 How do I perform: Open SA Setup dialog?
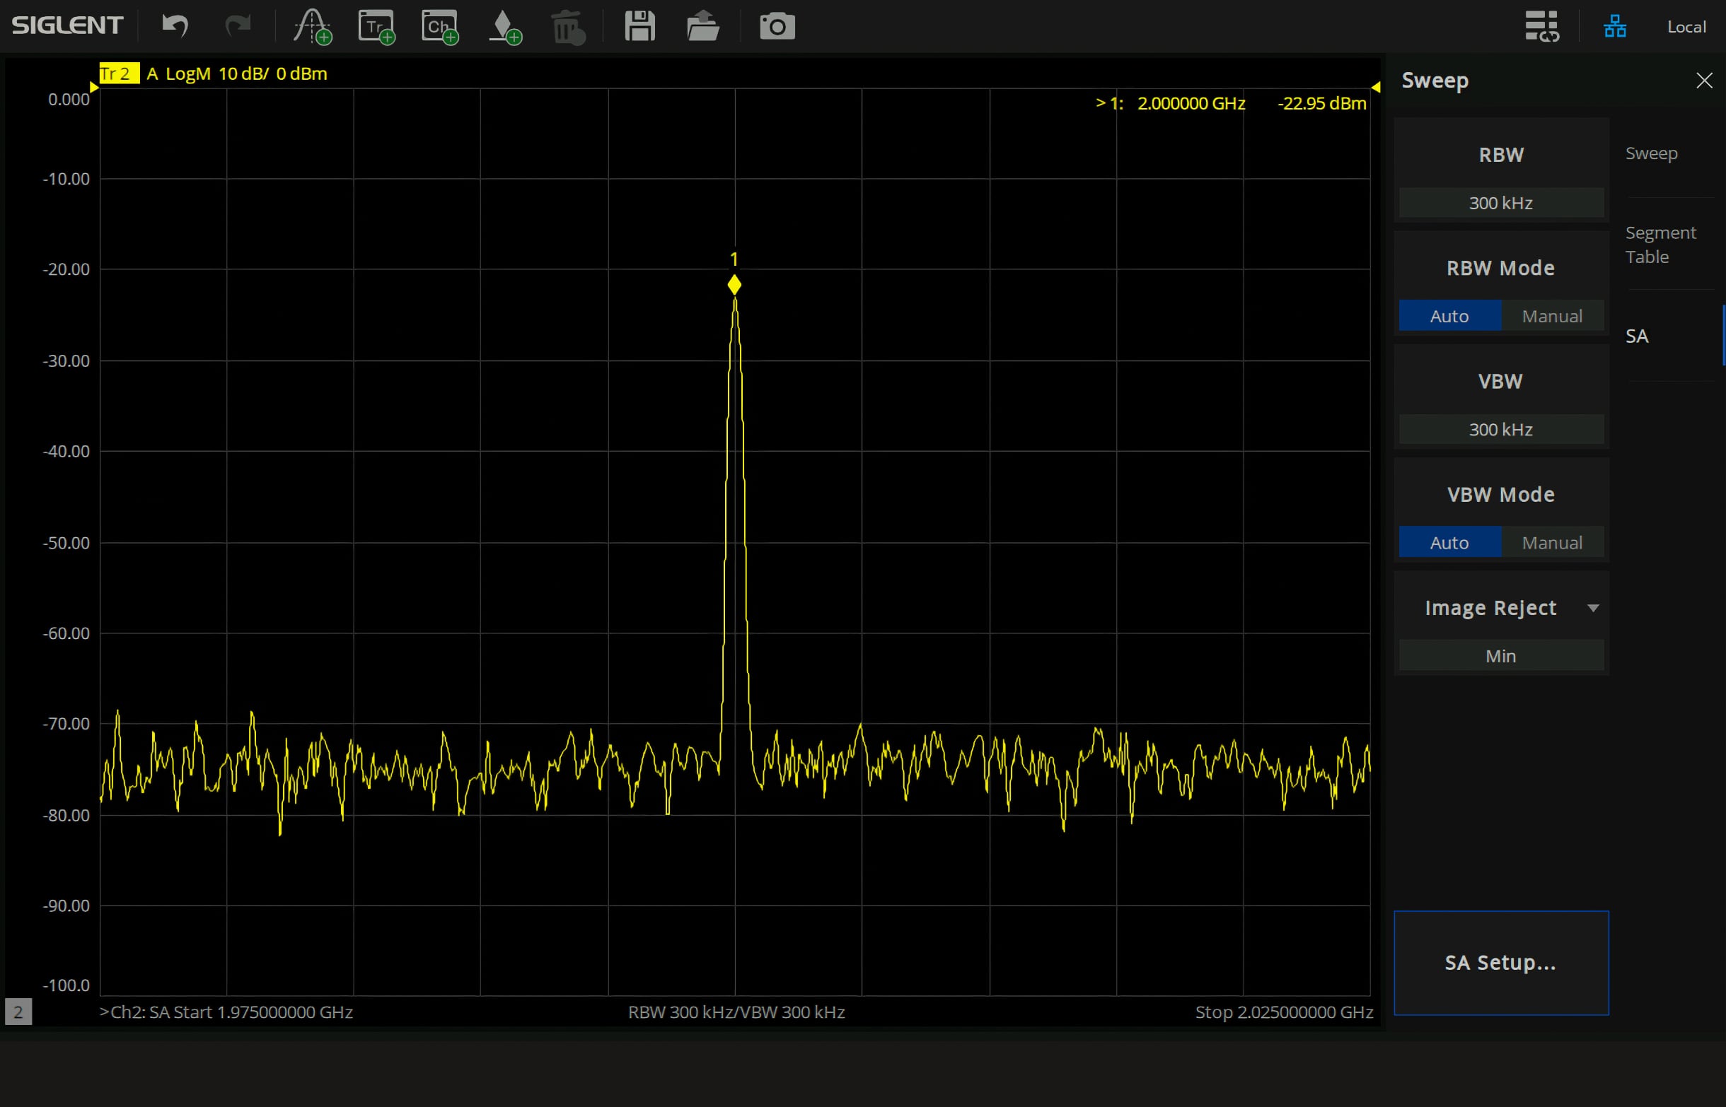click(1501, 963)
